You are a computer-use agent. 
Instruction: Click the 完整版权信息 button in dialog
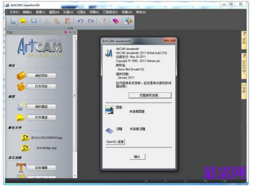click(x=150, y=96)
